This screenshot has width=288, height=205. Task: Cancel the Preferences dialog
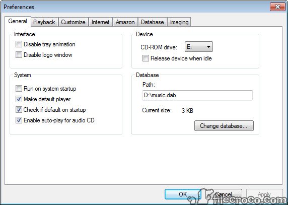pos(224,194)
